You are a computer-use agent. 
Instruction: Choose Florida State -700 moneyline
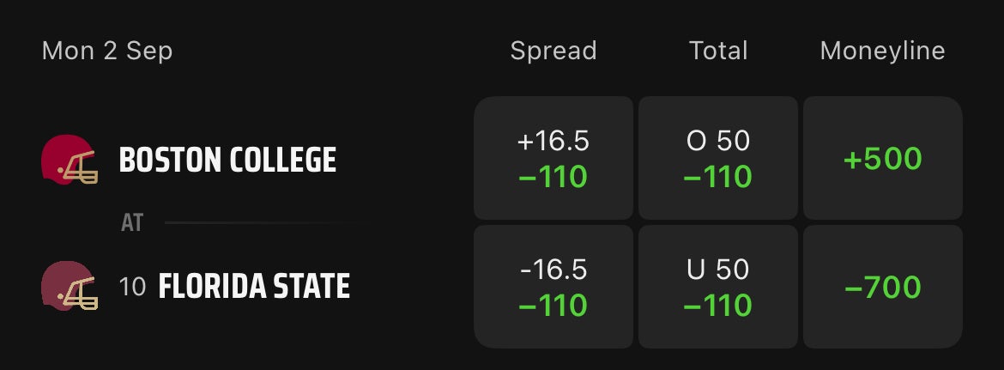pos(882,287)
